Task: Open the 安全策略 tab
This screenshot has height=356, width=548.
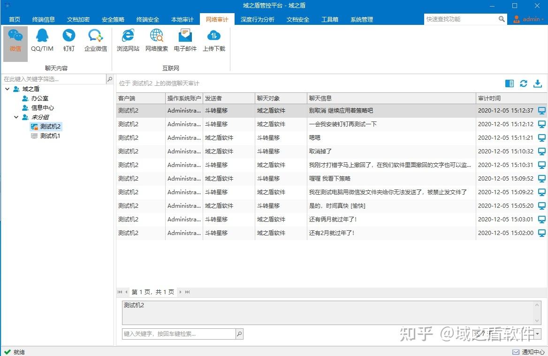Action: [113, 20]
